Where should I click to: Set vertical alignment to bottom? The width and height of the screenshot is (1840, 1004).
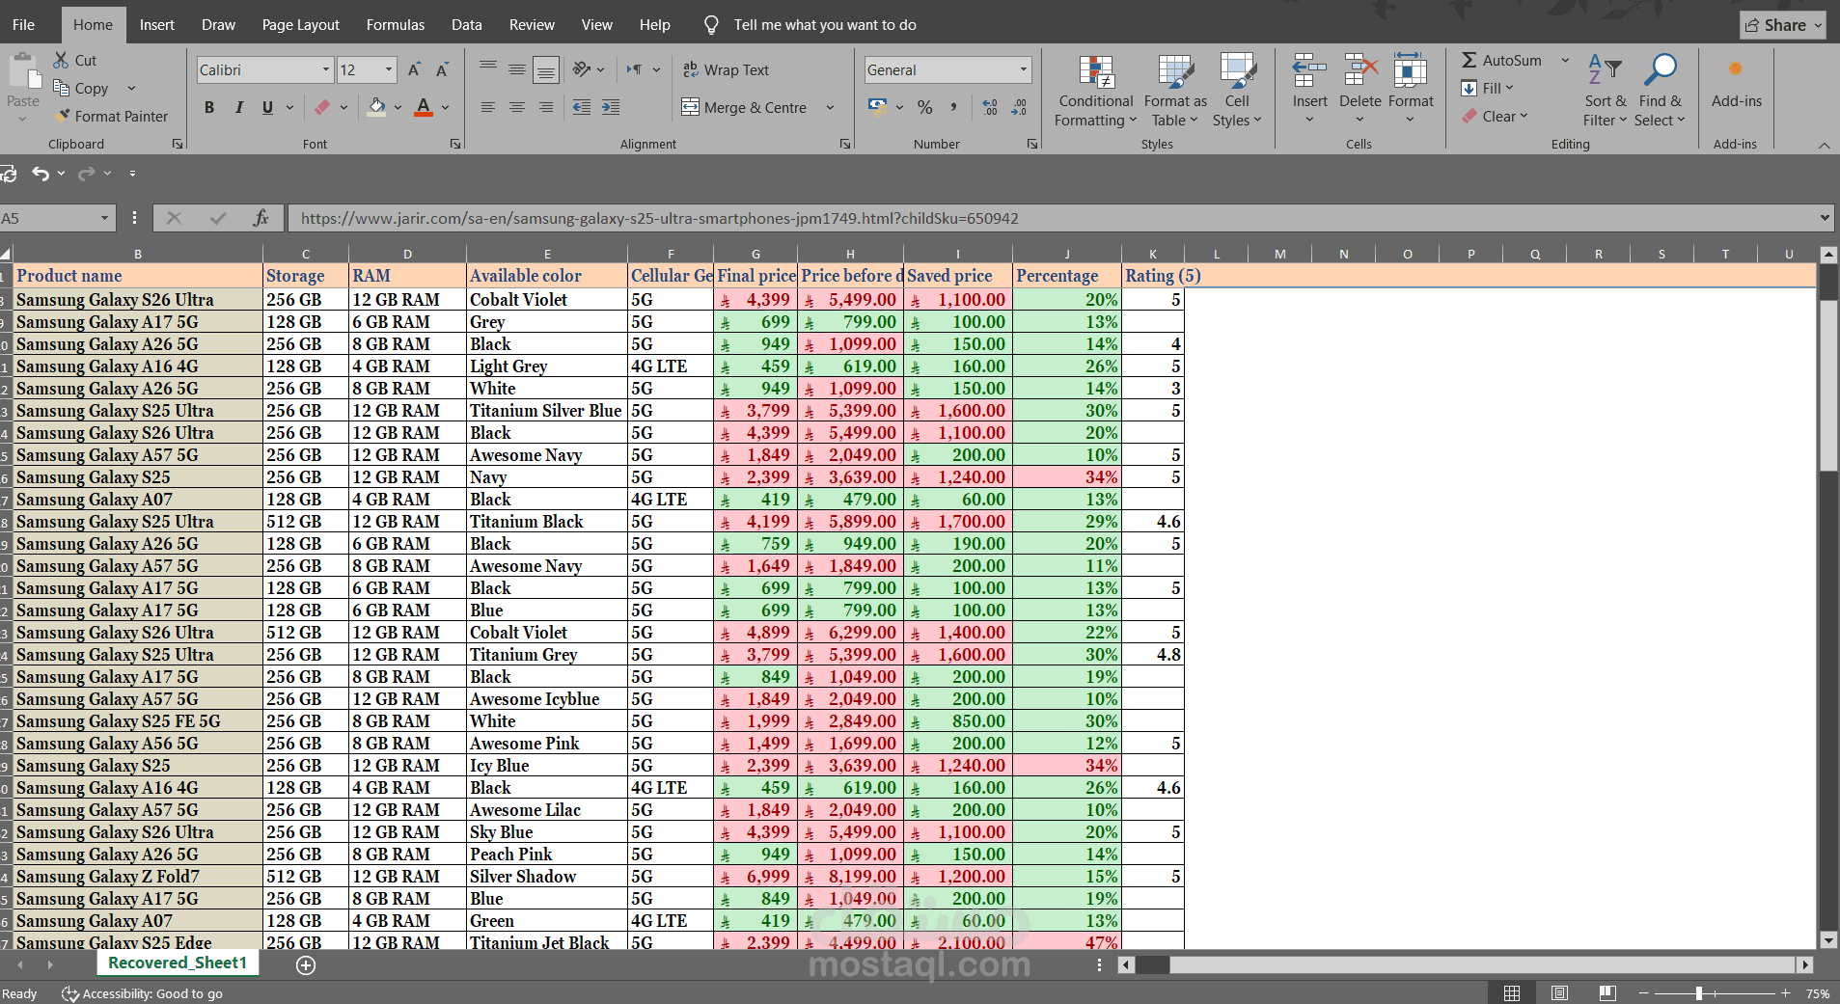point(546,69)
